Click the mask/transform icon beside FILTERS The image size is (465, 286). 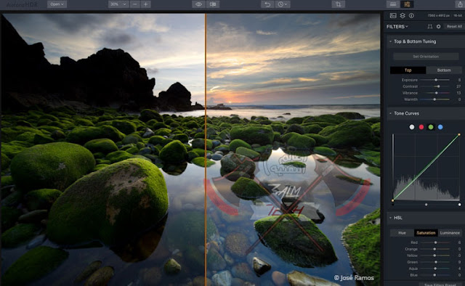click(x=429, y=27)
